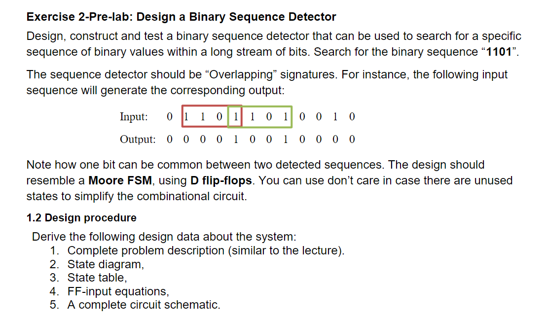Click the heading 'Exercise 2-Pre-lab' title
548x320 pixels.
181,17
